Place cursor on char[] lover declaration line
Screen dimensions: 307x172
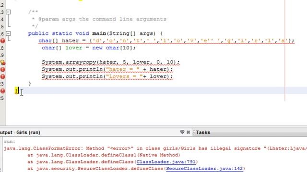pyautogui.click(x=89, y=48)
